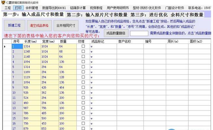Toggle 纹理 checkbox in row 16
213x130 pixels.
point(83,123)
